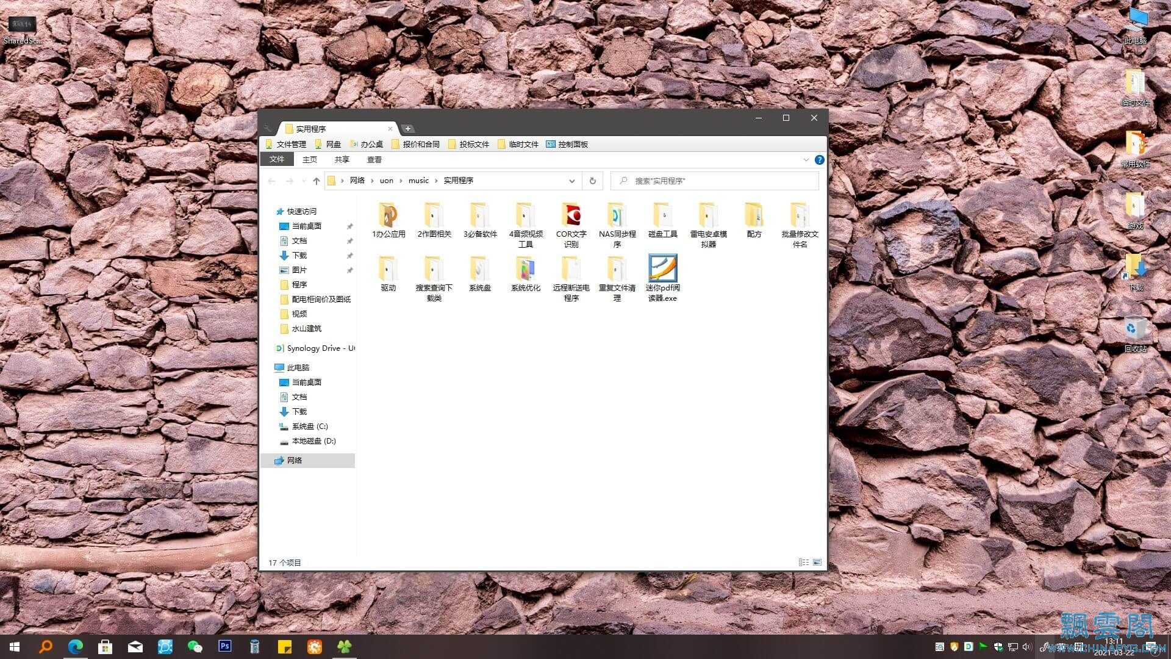Image resolution: width=1171 pixels, height=659 pixels.
Task: Expand the ribbon with the chevron
Action: coord(806,160)
